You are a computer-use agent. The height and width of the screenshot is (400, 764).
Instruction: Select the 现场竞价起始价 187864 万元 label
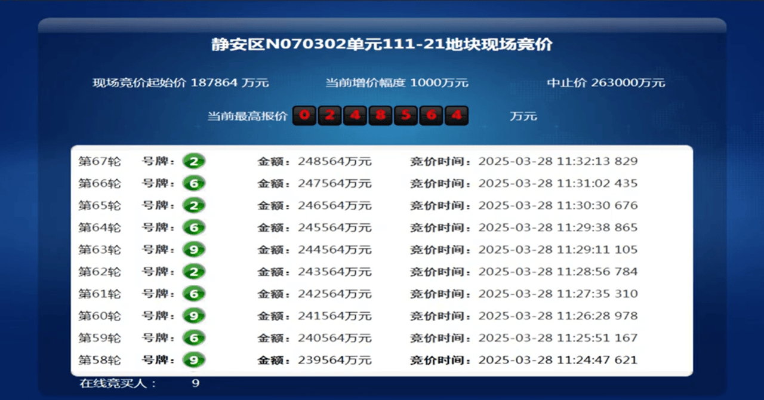pyautogui.click(x=180, y=83)
